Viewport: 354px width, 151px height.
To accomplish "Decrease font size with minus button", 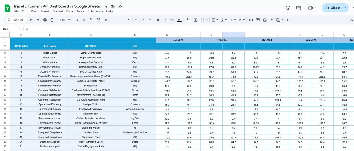I will (136, 20).
